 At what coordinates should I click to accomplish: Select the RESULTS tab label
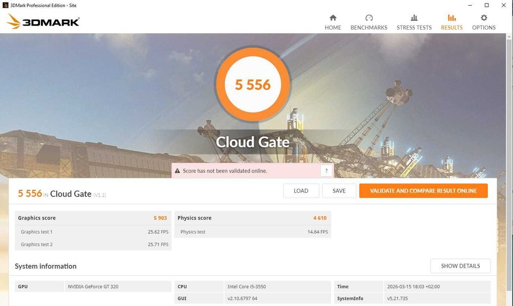pyautogui.click(x=451, y=28)
